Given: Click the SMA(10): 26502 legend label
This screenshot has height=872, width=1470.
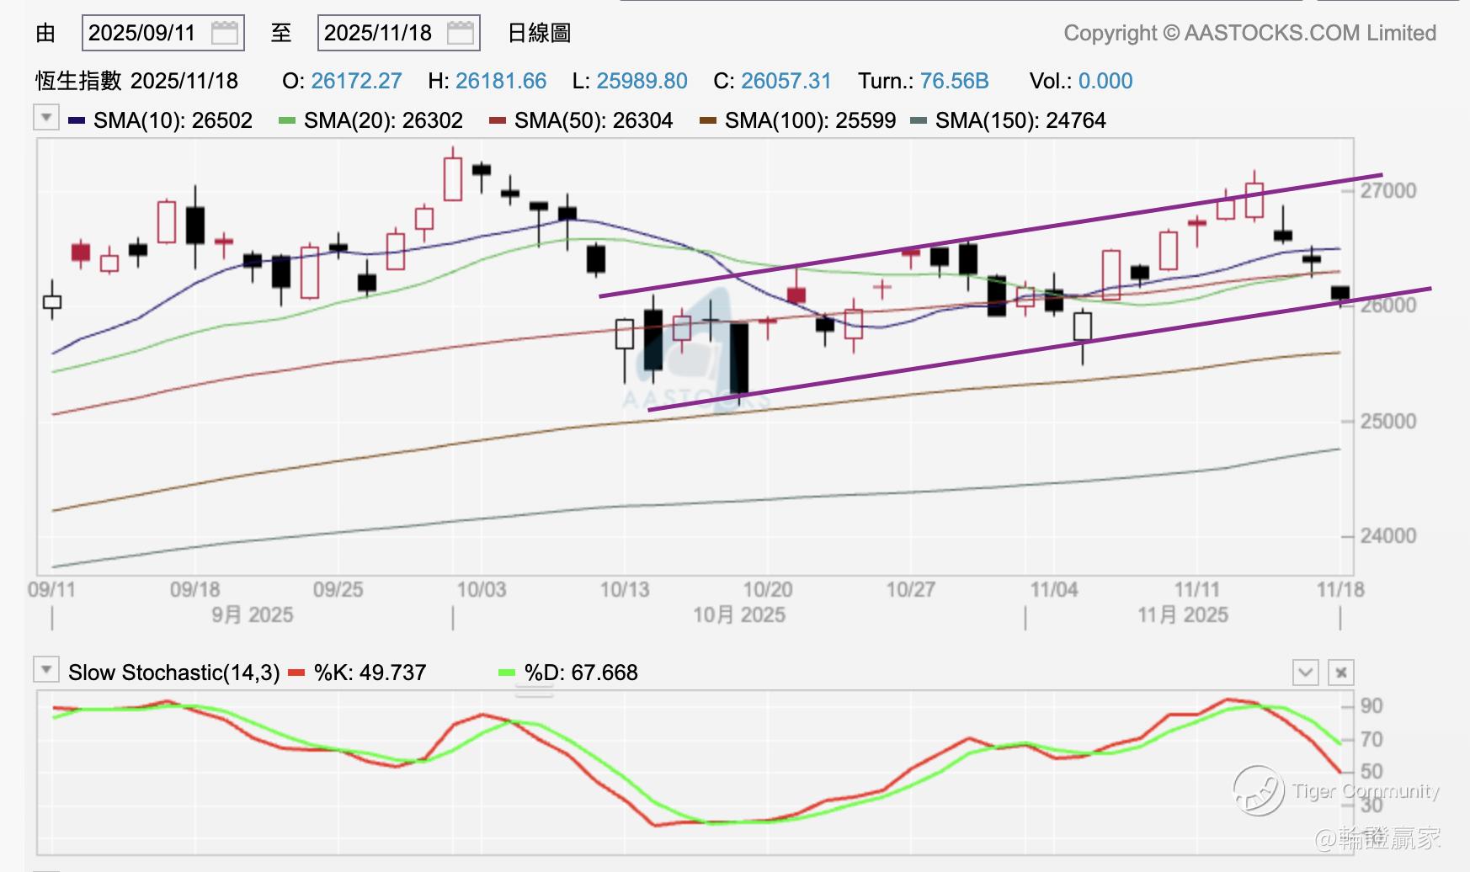Looking at the screenshot, I should (173, 120).
